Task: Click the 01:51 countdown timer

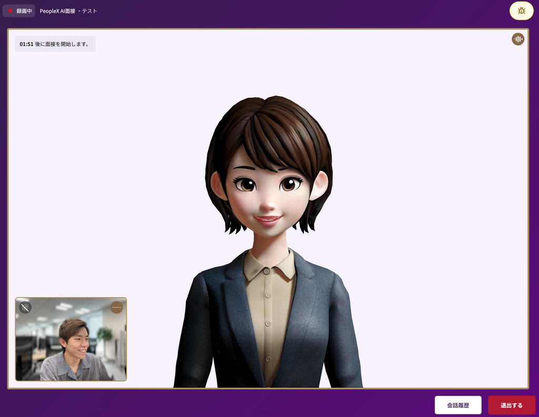Action: point(26,44)
